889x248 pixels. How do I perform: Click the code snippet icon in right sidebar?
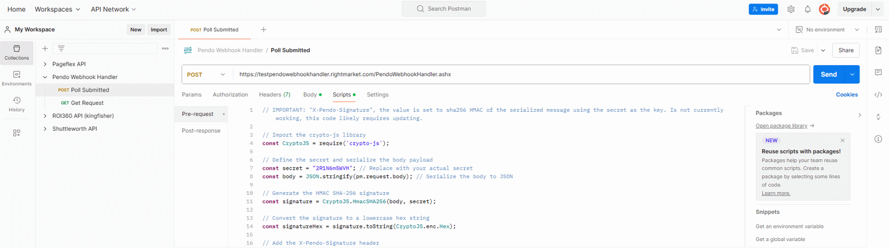coord(878,95)
